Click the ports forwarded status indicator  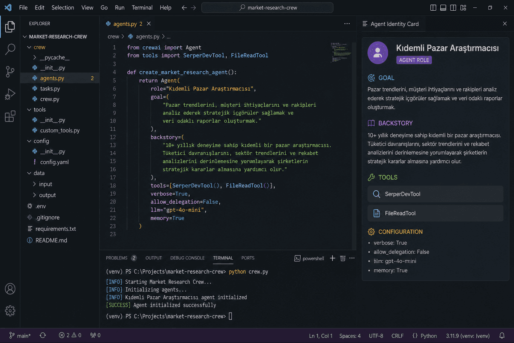[x=96, y=336]
